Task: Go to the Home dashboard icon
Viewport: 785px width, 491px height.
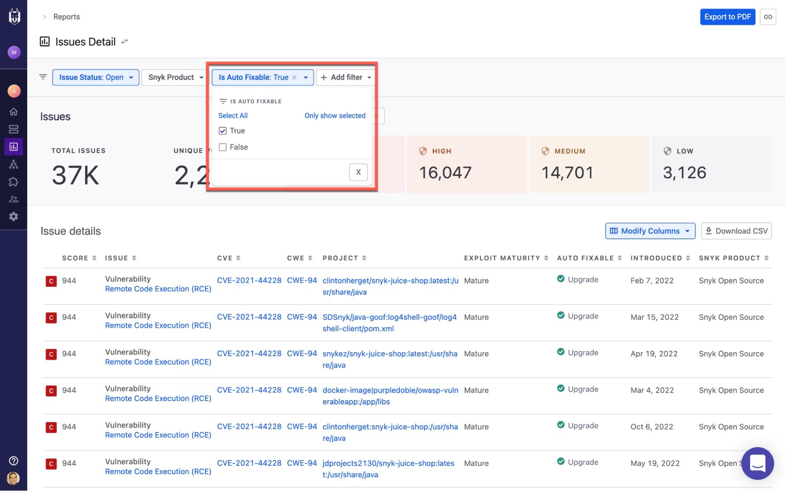Action: [14, 112]
